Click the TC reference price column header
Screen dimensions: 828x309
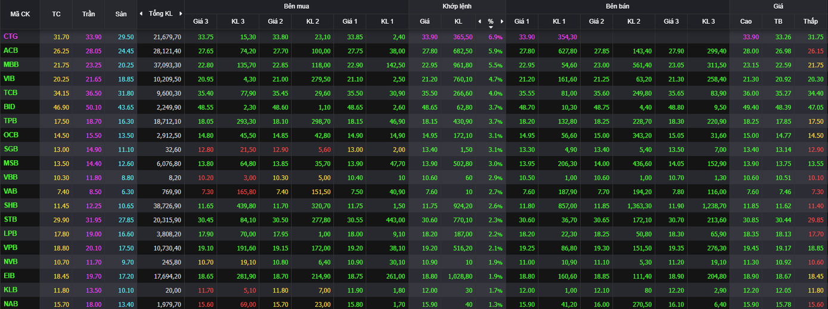[x=56, y=14]
